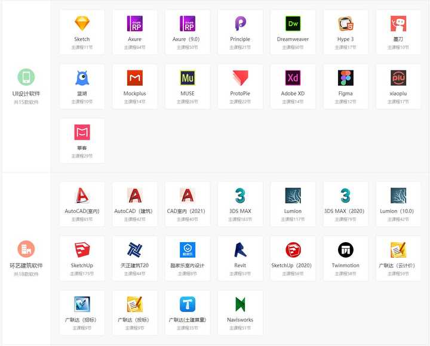Select the 环艺建筑软件 category label
430x346 pixels.
(x=26, y=265)
